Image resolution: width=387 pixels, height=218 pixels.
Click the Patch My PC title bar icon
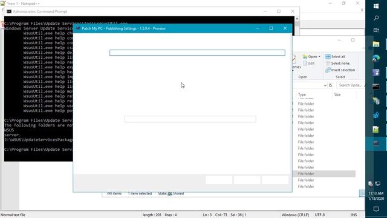pyautogui.click(x=78, y=28)
